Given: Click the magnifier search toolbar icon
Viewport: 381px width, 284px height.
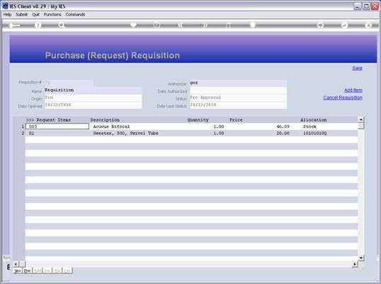Looking at the screenshot, I should 62,25.
